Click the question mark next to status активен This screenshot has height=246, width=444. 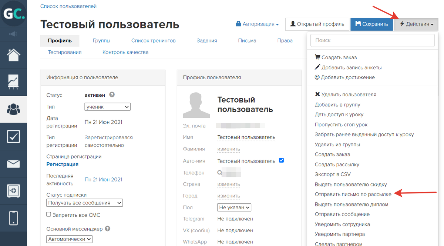click(112, 95)
